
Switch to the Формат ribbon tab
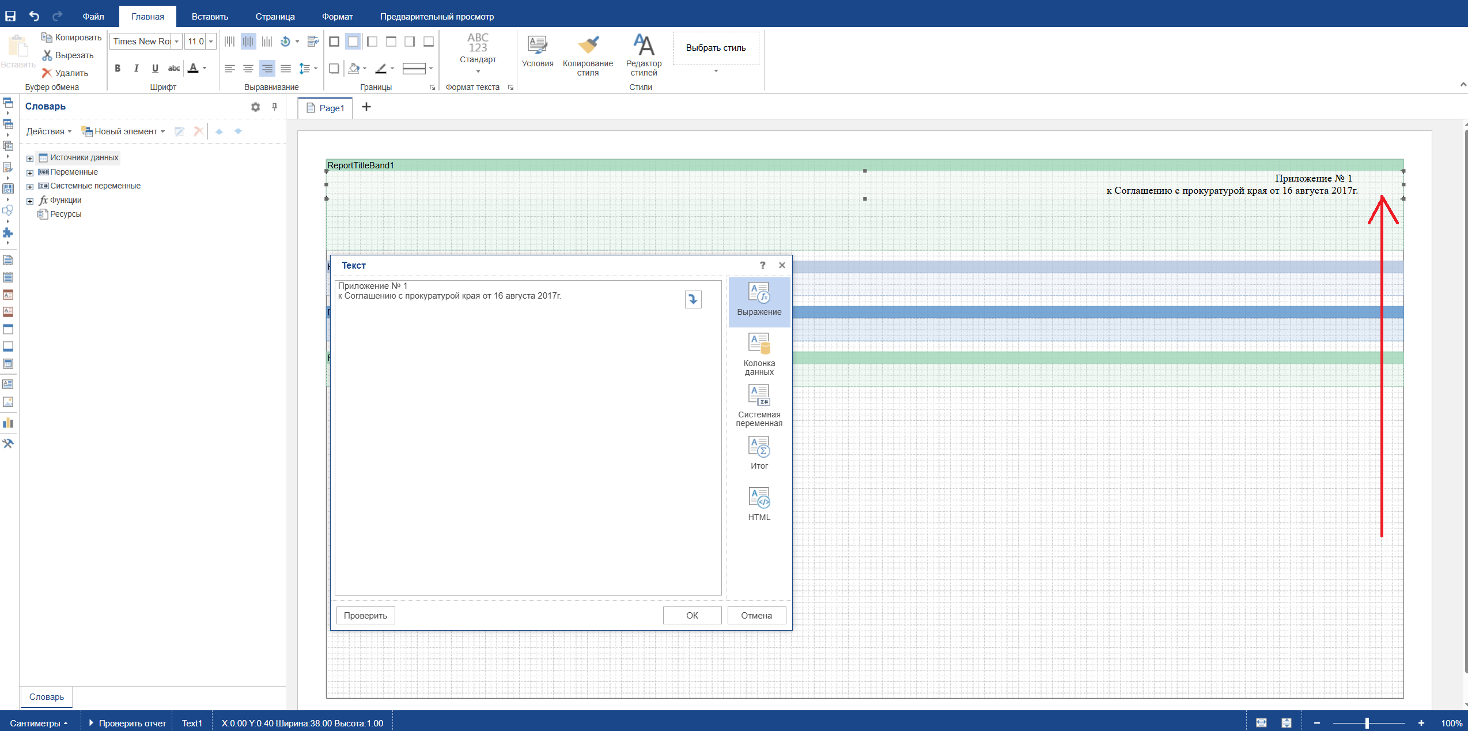click(337, 17)
